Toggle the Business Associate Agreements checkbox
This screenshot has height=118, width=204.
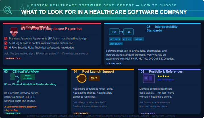coord(6,39)
